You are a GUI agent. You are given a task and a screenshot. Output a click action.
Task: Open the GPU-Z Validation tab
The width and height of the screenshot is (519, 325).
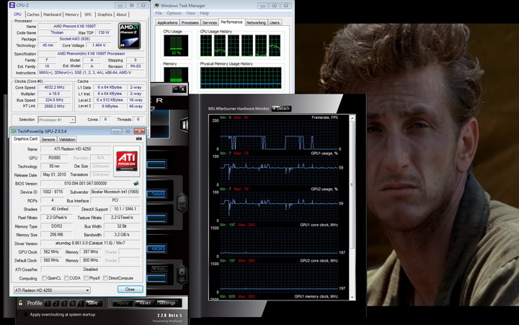tap(67, 139)
